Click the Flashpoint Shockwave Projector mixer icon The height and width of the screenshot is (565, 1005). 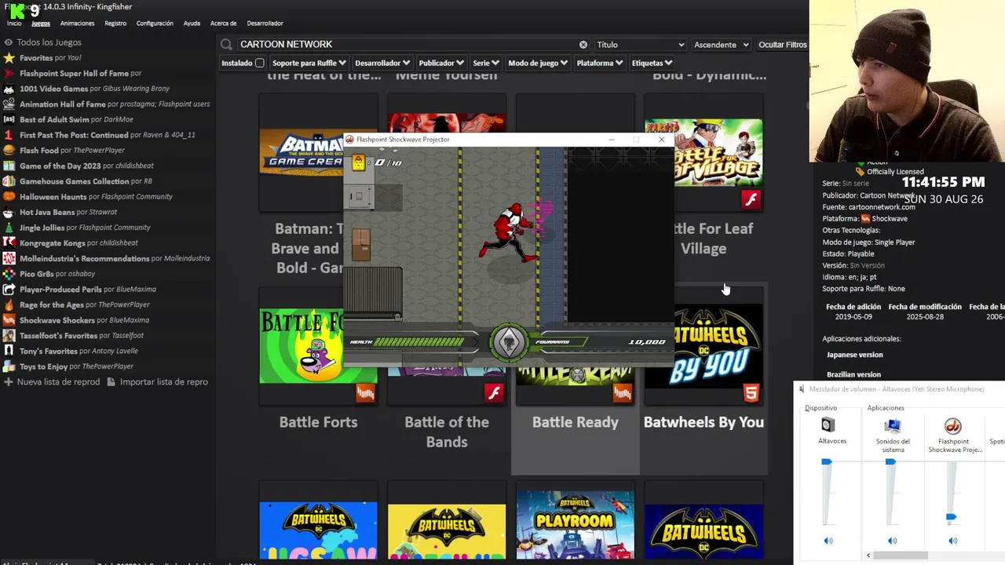(953, 426)
